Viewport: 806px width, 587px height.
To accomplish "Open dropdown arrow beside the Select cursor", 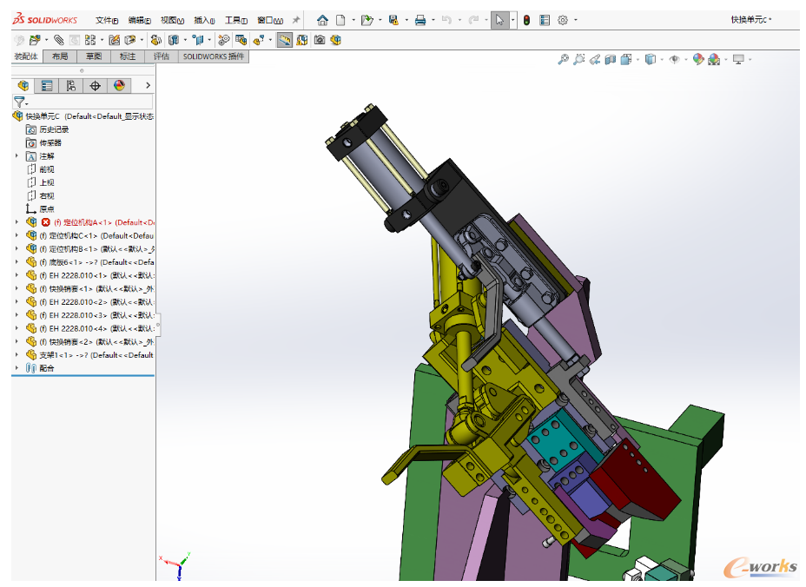I will coord(513,20).
